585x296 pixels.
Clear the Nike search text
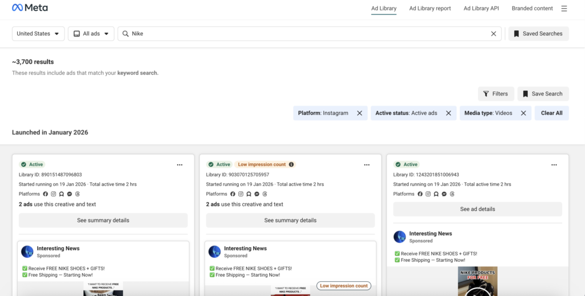click(x=494, y=34)
